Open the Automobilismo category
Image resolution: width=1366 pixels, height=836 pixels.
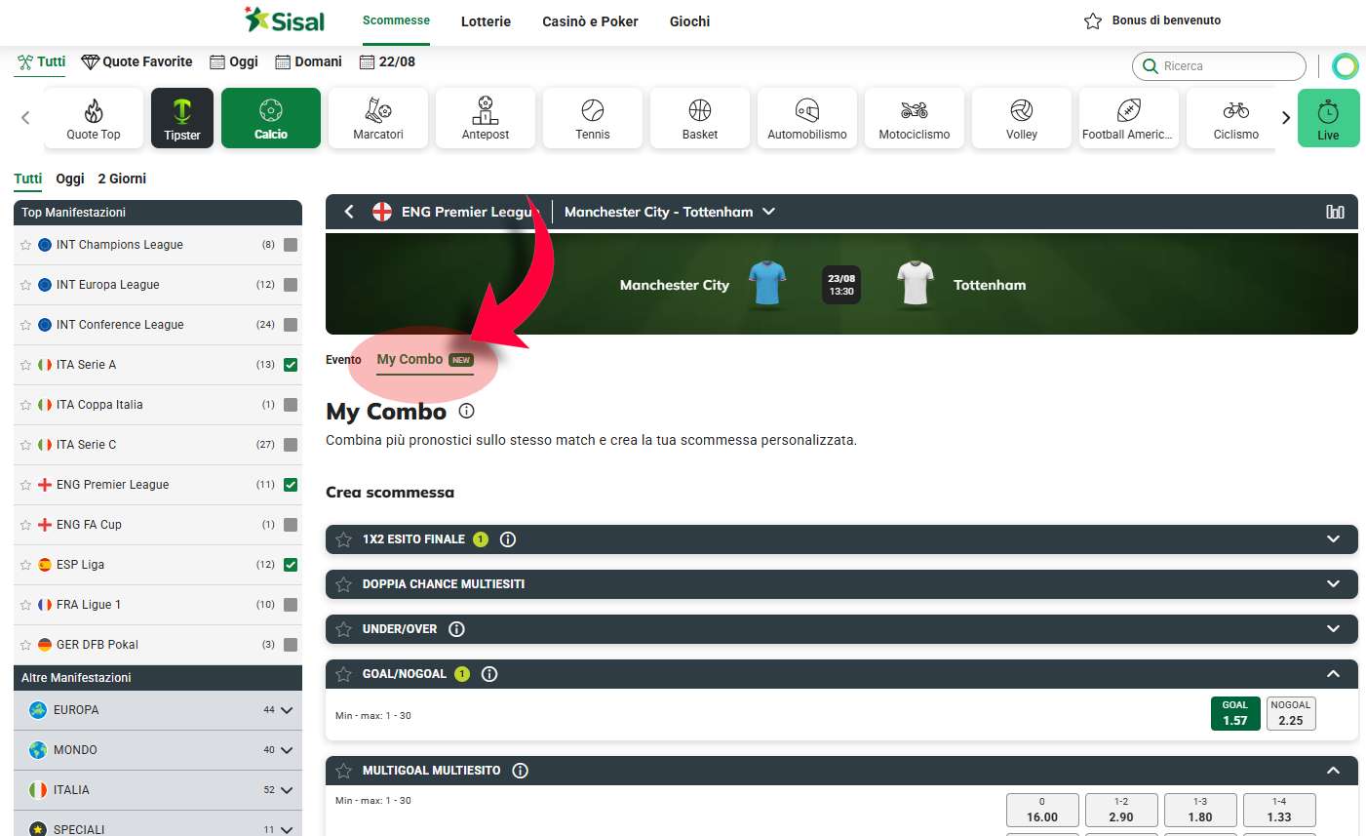point(807,118)
